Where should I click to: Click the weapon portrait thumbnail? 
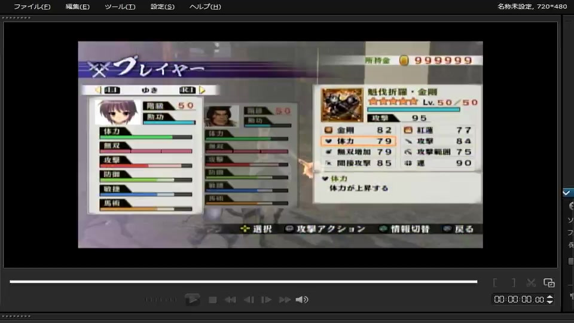[342, 105]
